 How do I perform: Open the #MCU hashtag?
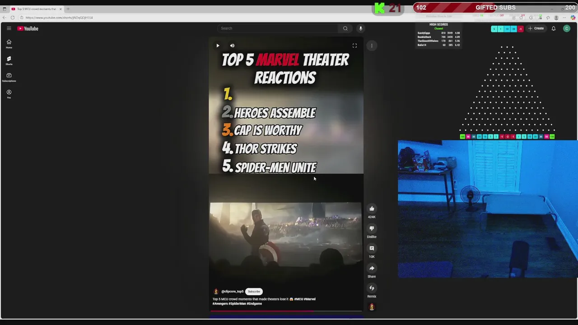(x=298, y=299)
